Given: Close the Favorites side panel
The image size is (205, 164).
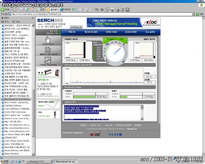Looking at the screenshot, I should coord(32,18).
